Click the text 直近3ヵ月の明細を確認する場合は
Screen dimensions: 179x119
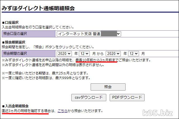[x=28, y=111]
